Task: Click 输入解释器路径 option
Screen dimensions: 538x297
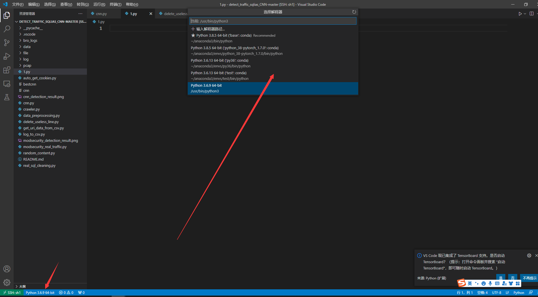Action: [x=273, y=29]
